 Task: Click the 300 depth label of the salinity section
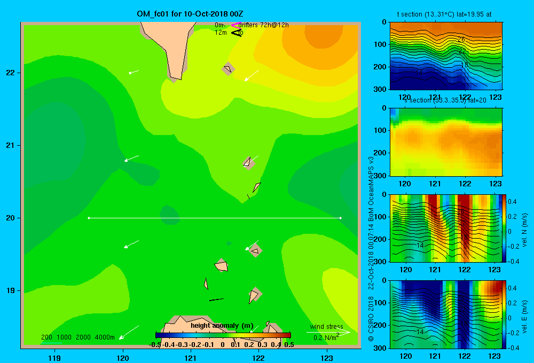coord(380,176)
